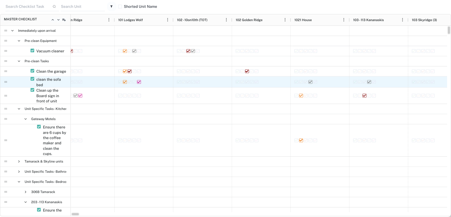
Task: Open the 102-10on10th (TOT) column options menu
Action: point(226,20)
